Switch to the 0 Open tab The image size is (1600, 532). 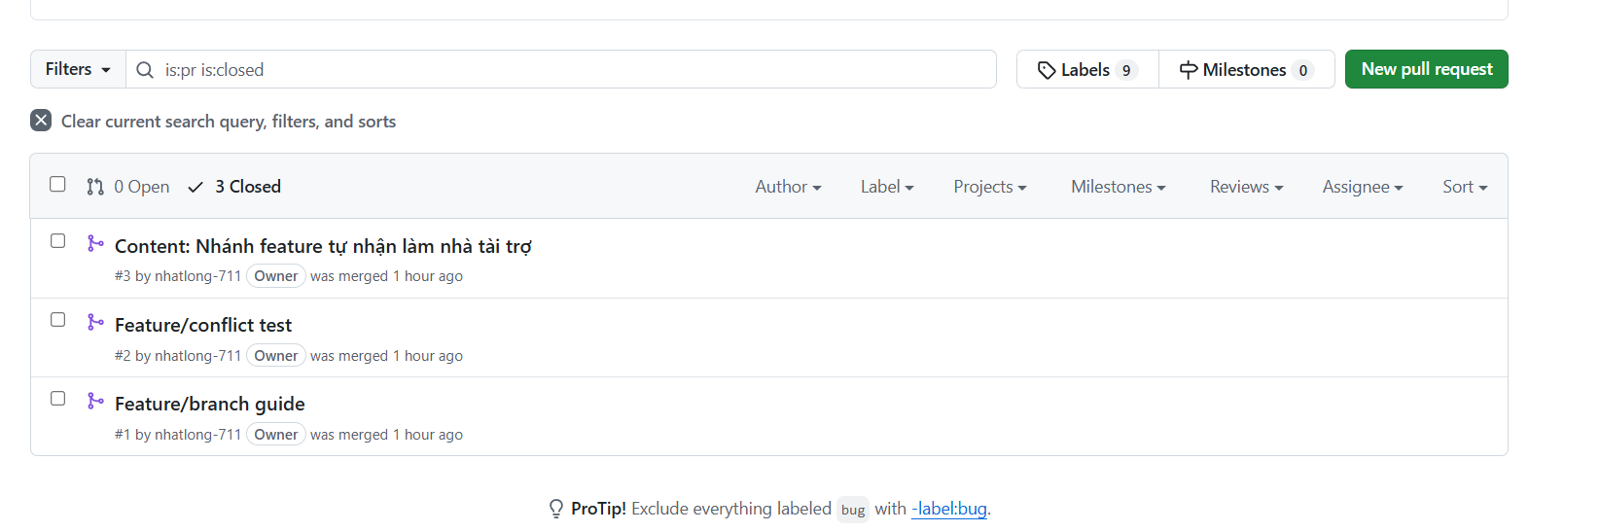point(128,187)
